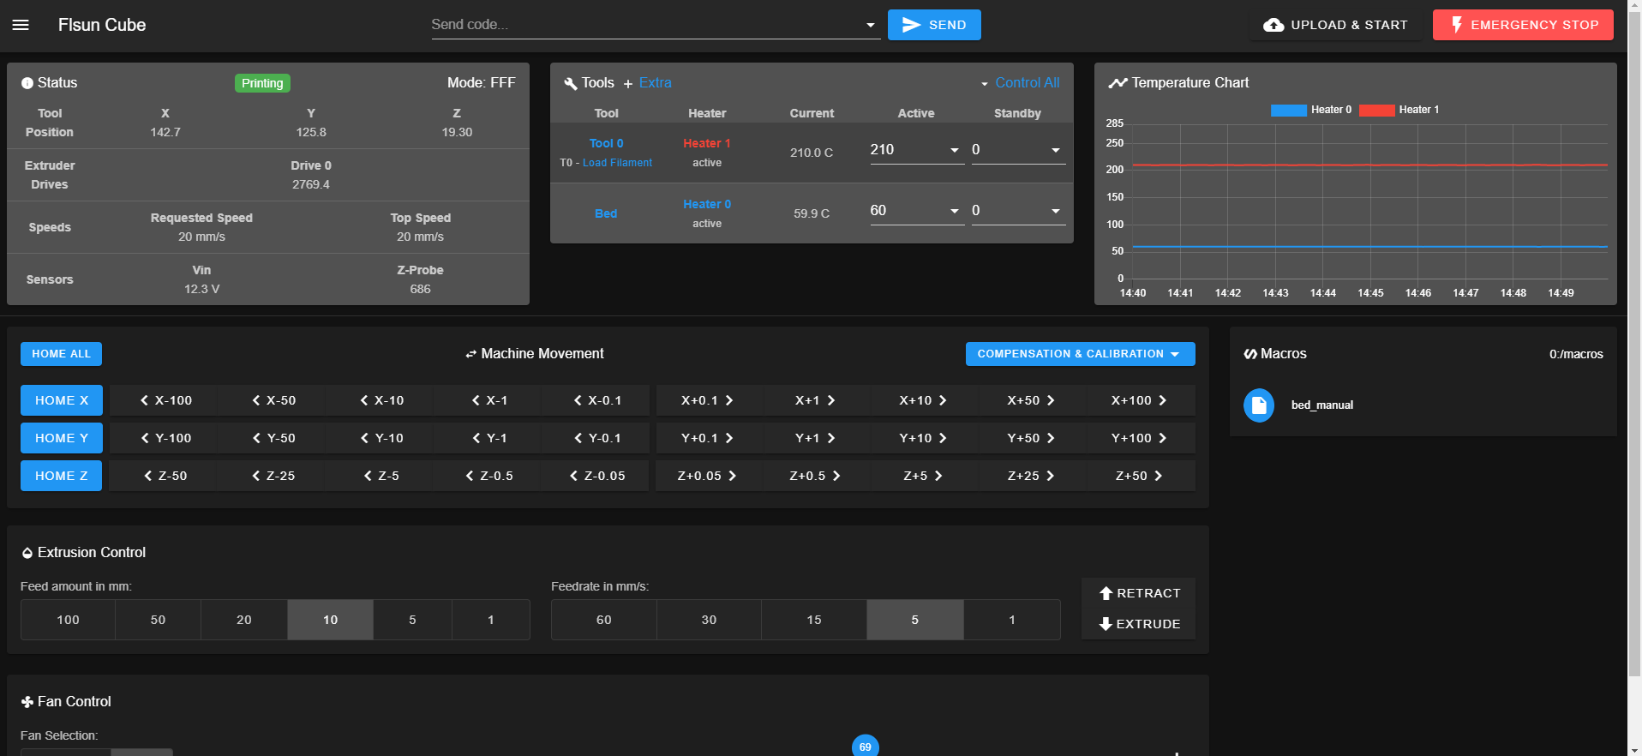Image resolution: width=1642 pixels, height=756 pixels.
Task: Select 100 mm feed amount
Action: (68, 620)
